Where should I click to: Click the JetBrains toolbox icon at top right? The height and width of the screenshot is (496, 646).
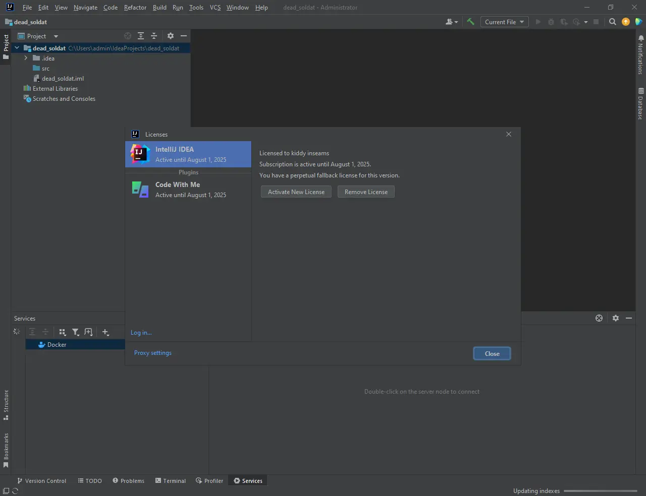click(x=638, y=22)
